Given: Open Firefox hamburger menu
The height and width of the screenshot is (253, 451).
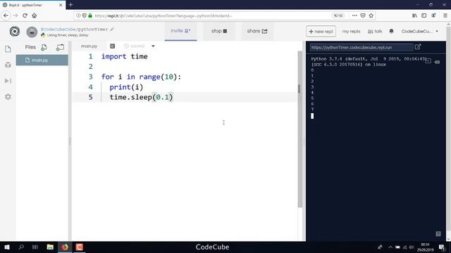Looking at the screenshot, I should click(445, 15).
